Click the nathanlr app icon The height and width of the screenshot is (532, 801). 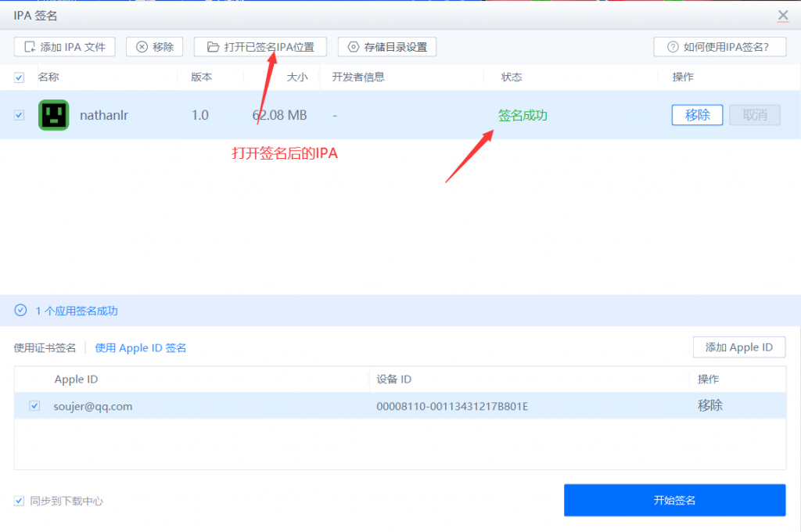point(54,115)
